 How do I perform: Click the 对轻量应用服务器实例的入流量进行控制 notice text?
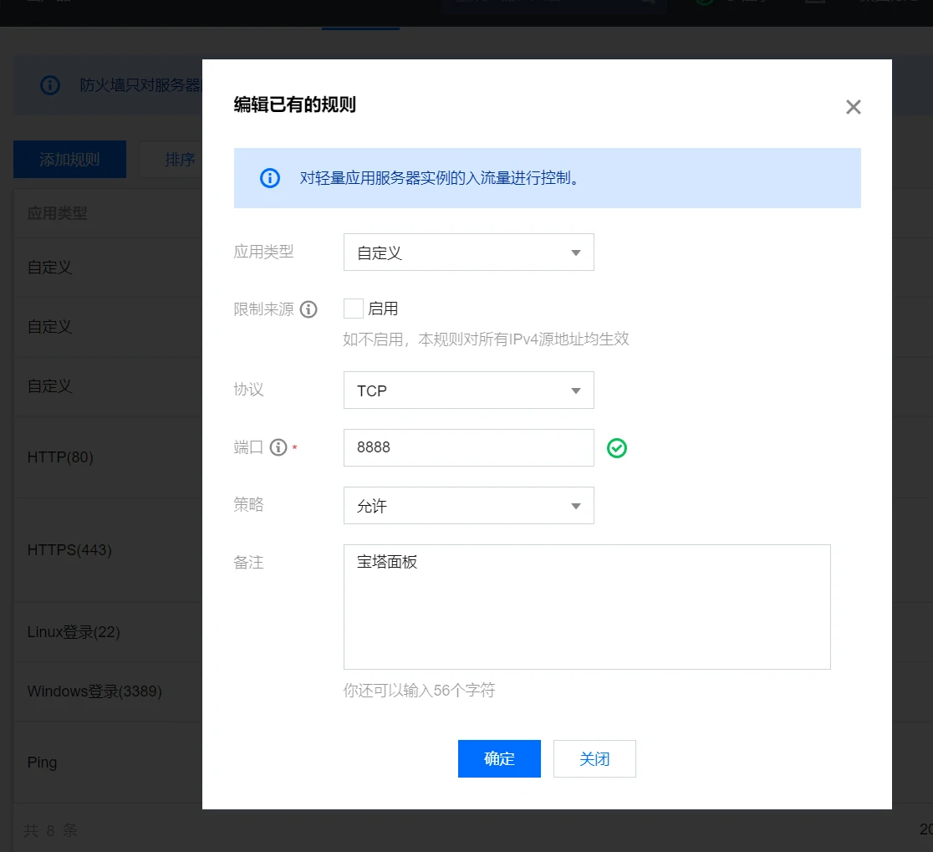(x=440, y=178)
